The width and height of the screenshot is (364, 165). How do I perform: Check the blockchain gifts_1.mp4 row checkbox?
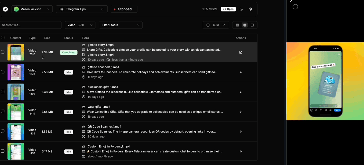coord(3,92)
